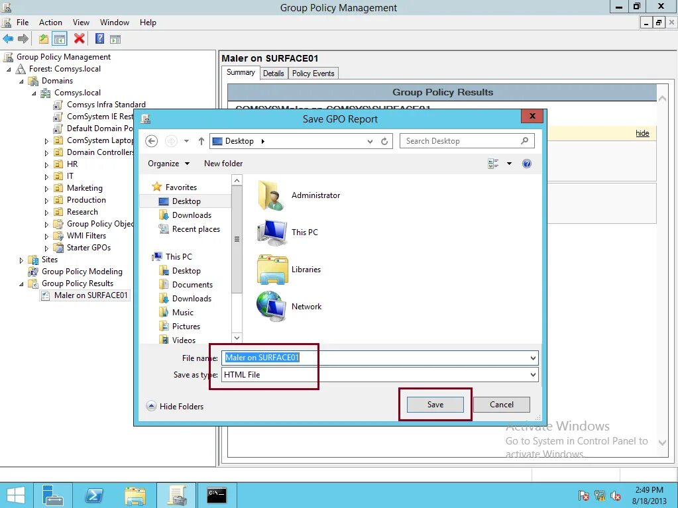Click Hide Folders
Screen dimensions: 678x508
tap(175, 406)
